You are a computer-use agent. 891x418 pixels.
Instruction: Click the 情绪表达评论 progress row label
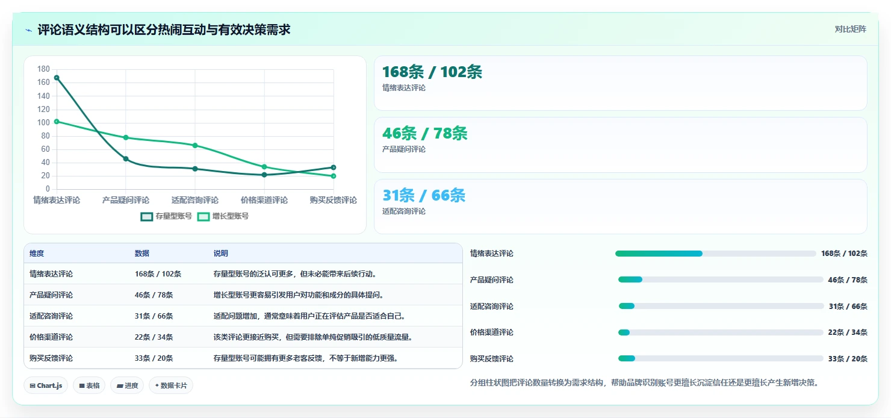(x=492, y=254)
